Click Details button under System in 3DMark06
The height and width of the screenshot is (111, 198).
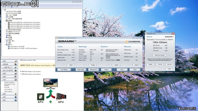[x=116, y=65]
